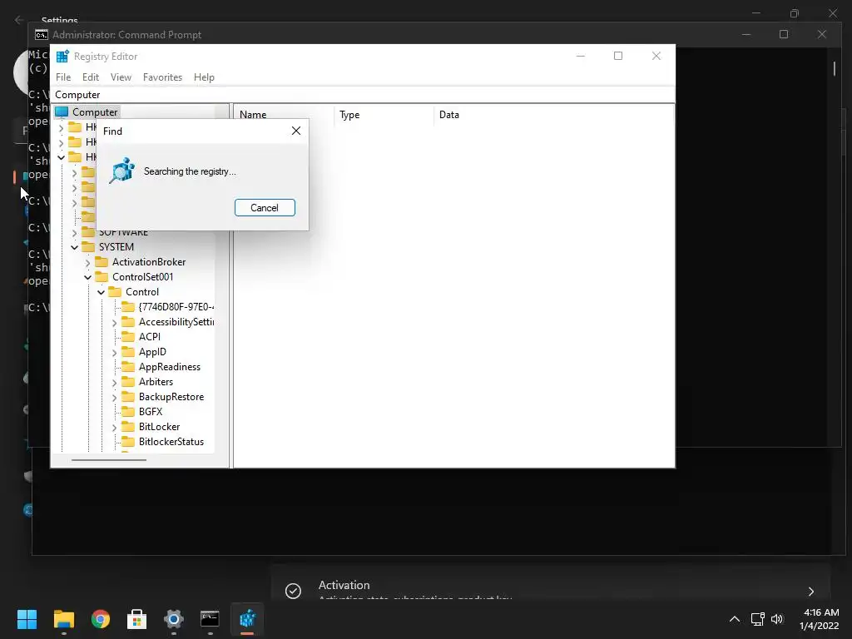Select the Computer root node
The image size is (852, 639).
[95, 112]
